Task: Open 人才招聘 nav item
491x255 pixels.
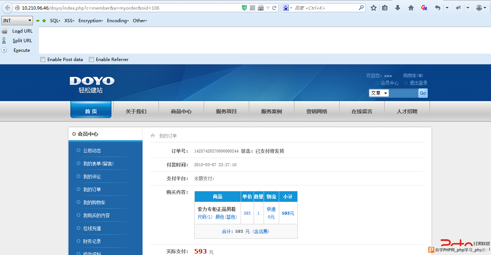Action: coord(407,111)
